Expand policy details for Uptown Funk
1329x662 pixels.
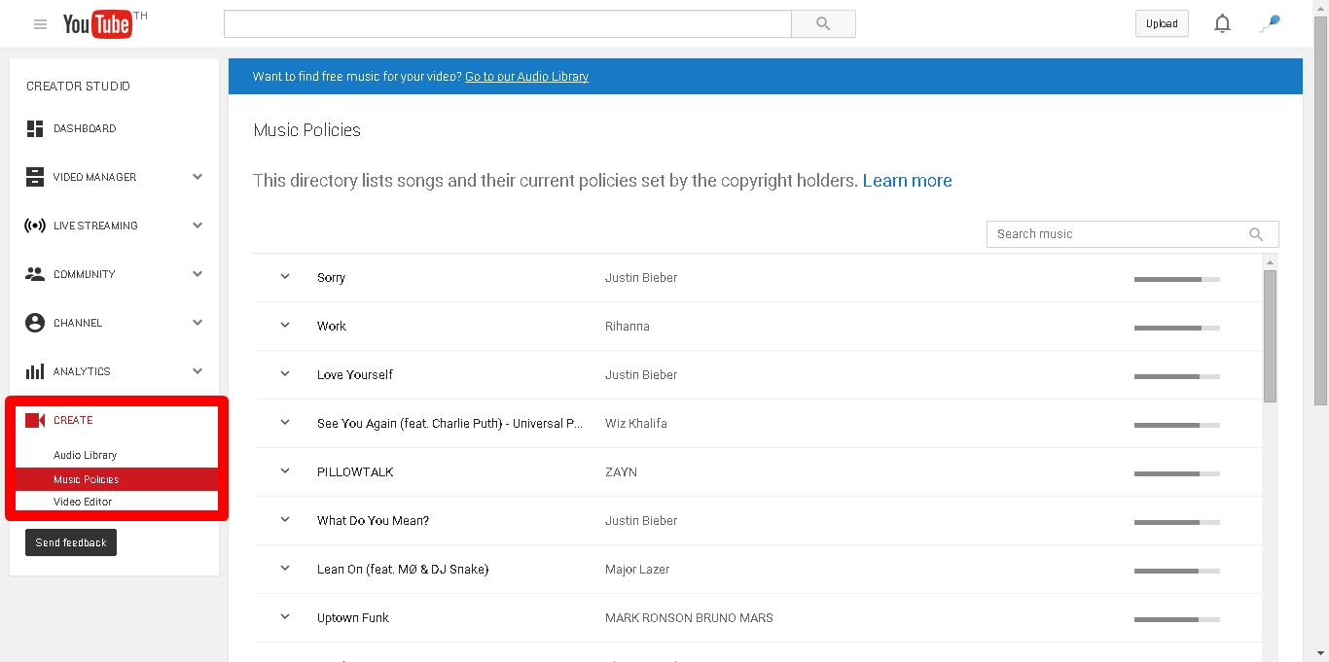[285, 617]
